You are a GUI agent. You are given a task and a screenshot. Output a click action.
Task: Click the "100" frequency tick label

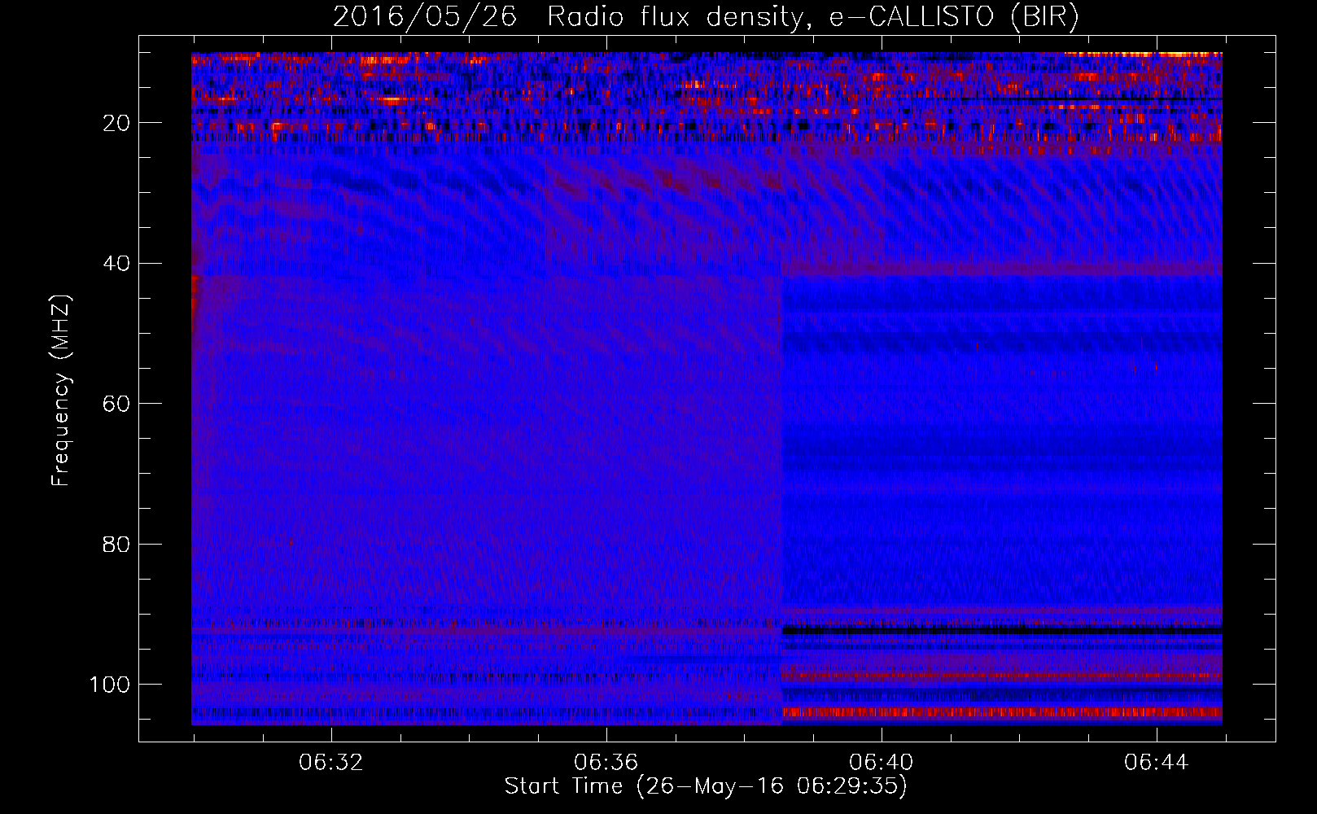(x=110, y=684)
